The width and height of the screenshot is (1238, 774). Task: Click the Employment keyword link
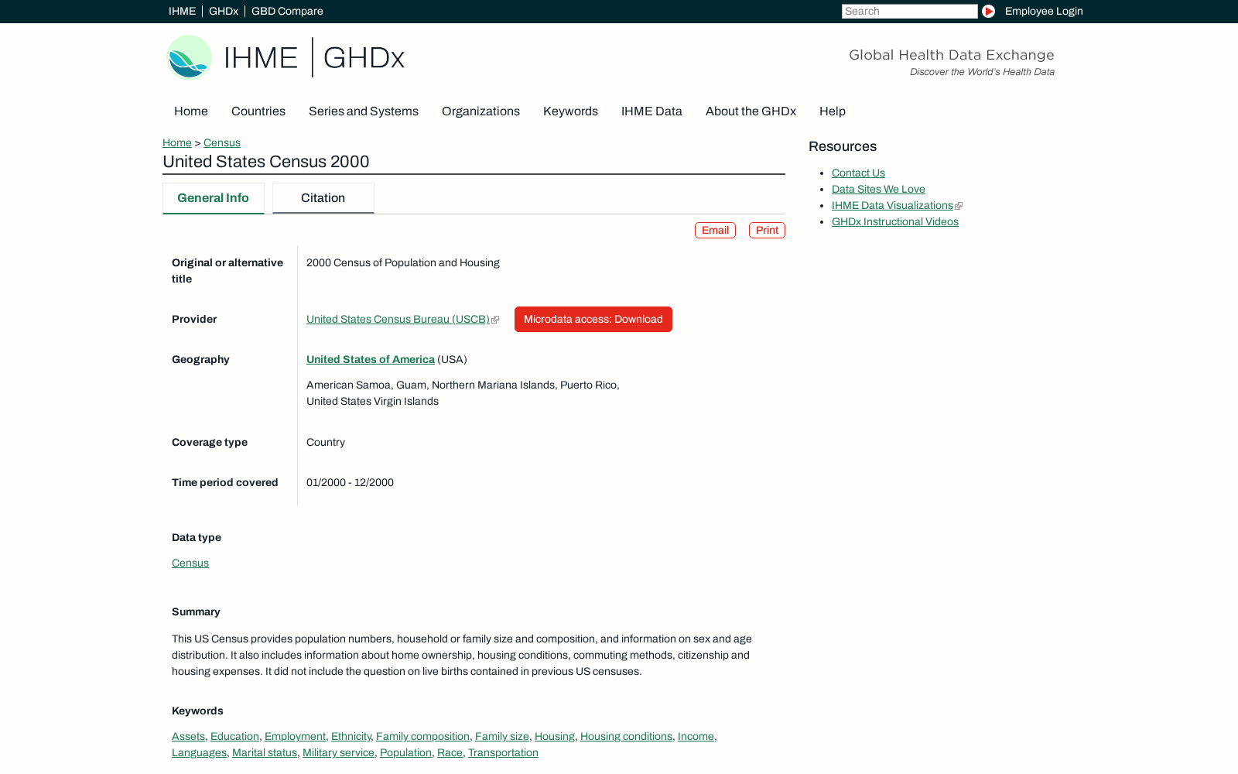[x=295, y=736]
